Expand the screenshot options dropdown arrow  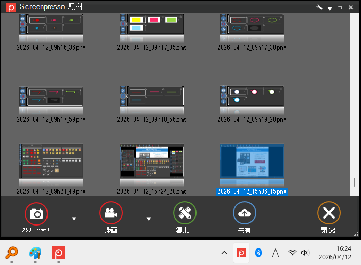(x=74, y=218)
